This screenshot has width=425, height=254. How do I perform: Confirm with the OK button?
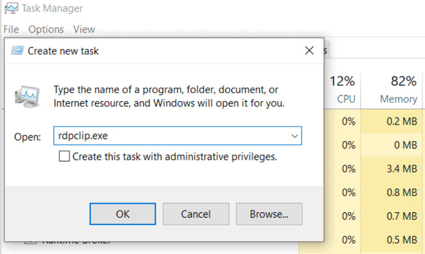[x=123, y=214]
